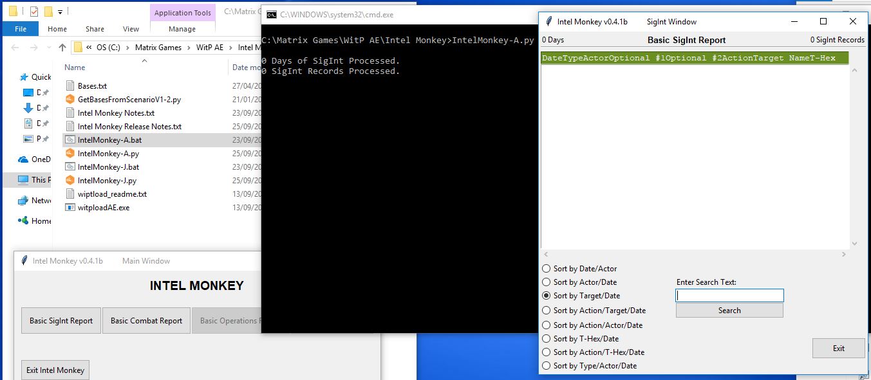871x380 pixels.
Task: Click This PC icon in sidebar
Action: pyautogui.click(x=23, y=180)
